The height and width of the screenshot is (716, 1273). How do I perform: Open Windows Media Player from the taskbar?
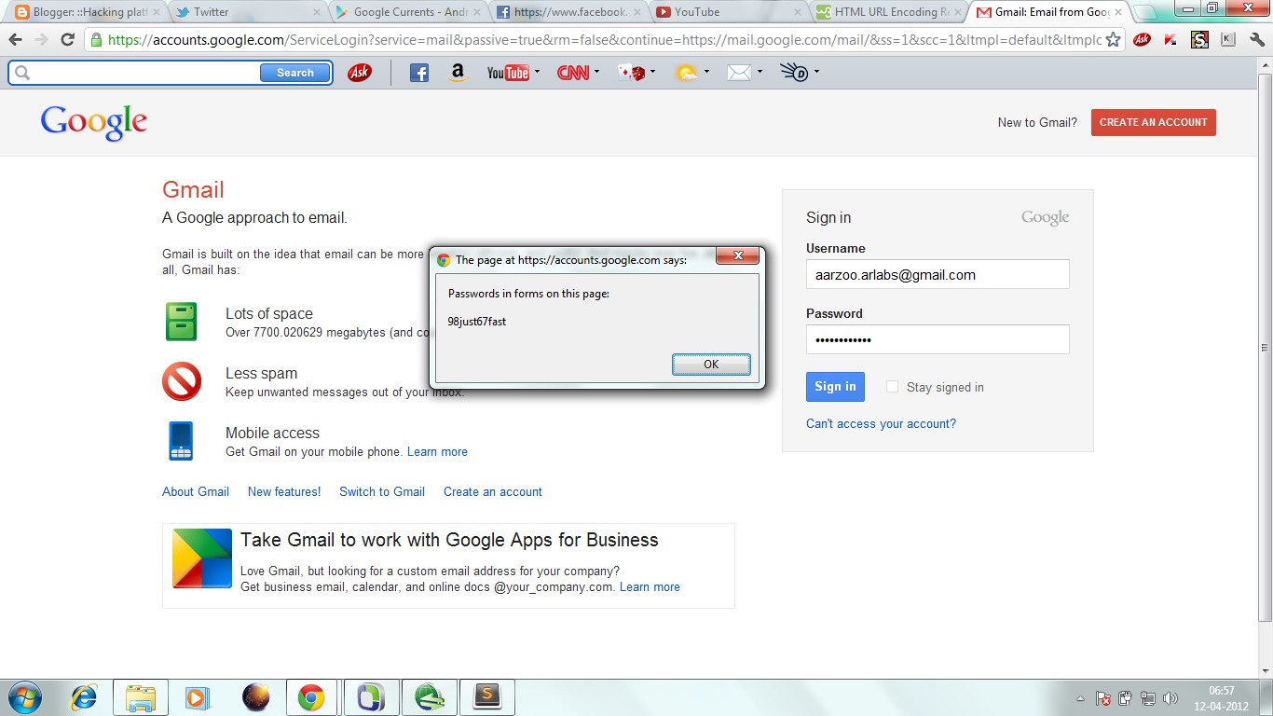point(196,697)
